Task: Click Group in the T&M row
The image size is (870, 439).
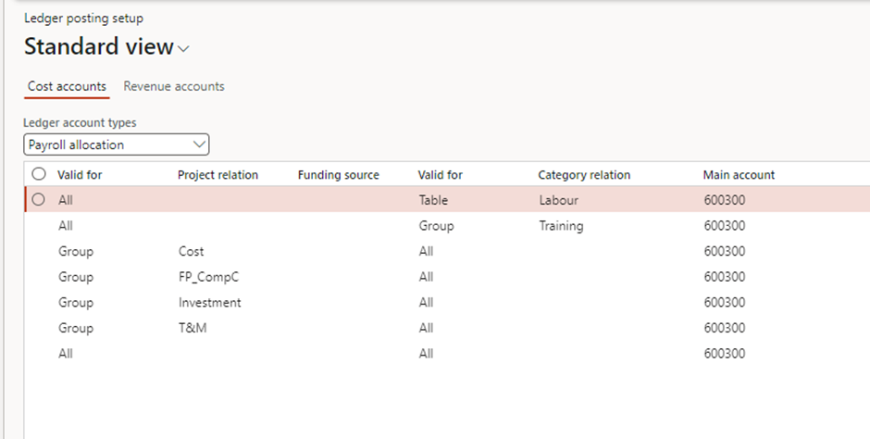Action: point(76,328)
